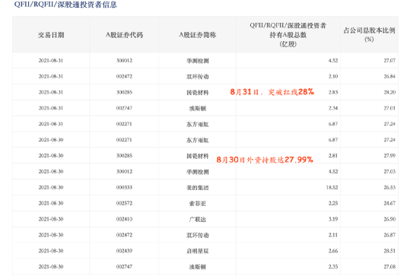Click 双环传动 in the 2021-08-31 row
Screen dimensions: 410x276
tap(198, 77)
